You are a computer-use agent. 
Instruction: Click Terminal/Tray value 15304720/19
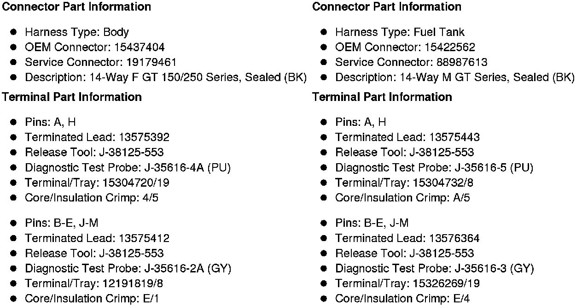(x=134, y=183)
